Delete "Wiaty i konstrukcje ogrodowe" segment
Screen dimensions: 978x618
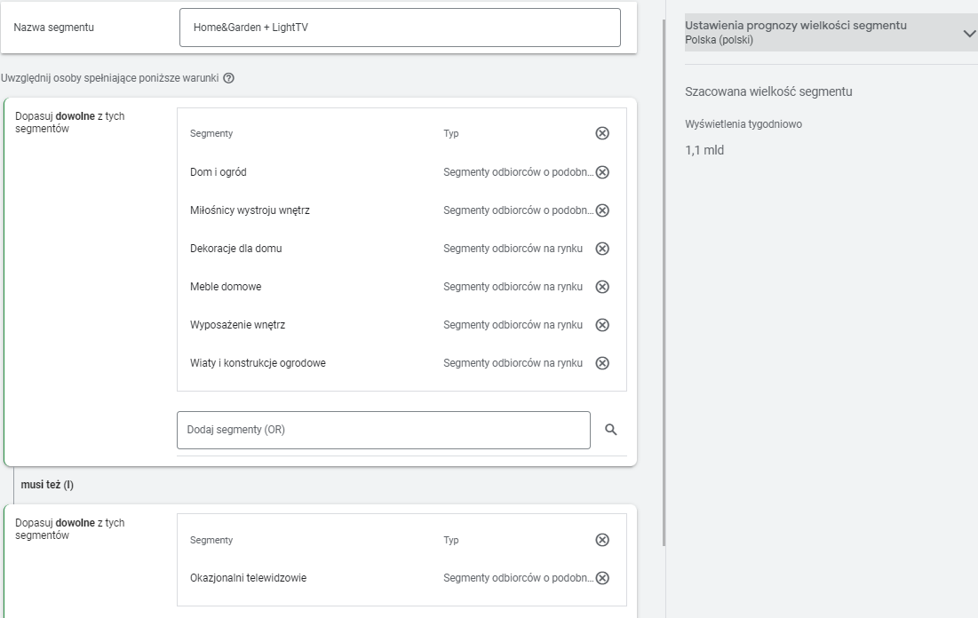602,363
